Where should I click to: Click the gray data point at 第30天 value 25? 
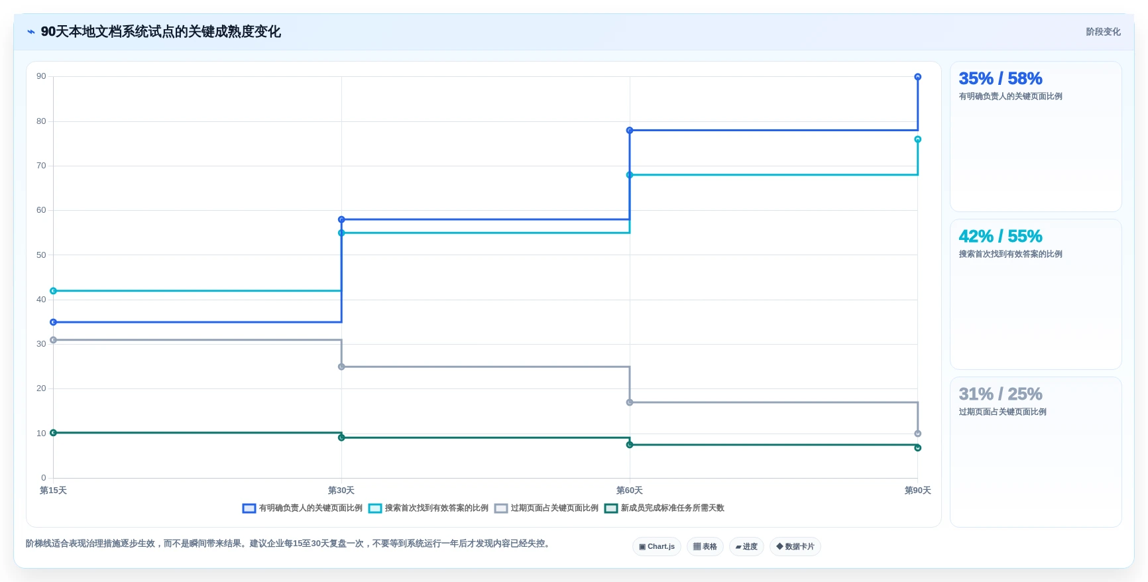click(x=341, y=367)
